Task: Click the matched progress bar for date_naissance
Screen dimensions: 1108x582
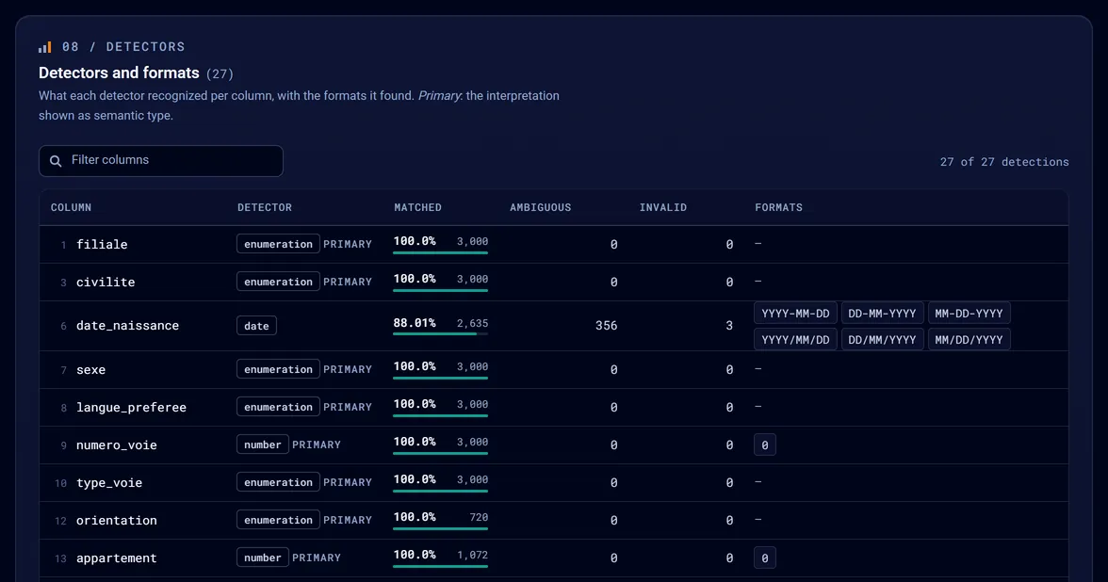Action: pos(440,333)
